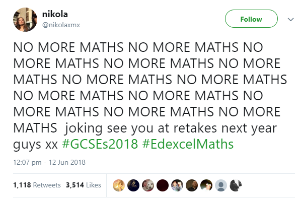
Task: View the 1,118 Retweets list
Action: [37, 185]
